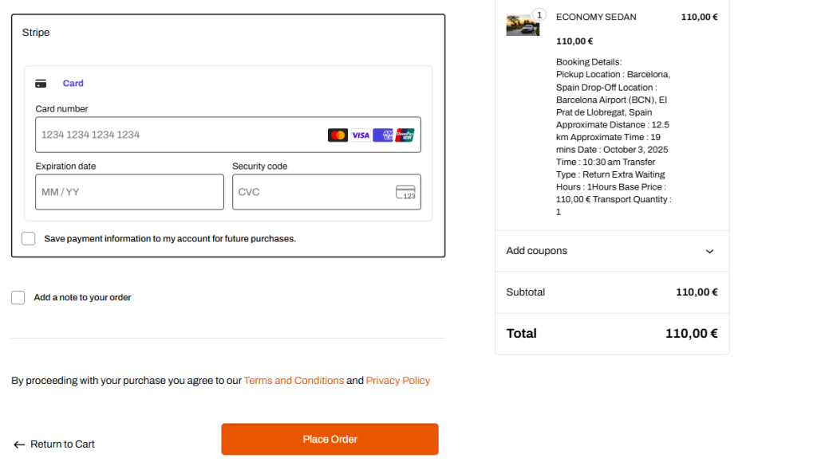The image size is (817, 462).
Task: Click the American Express card icon
Action: 383,135
